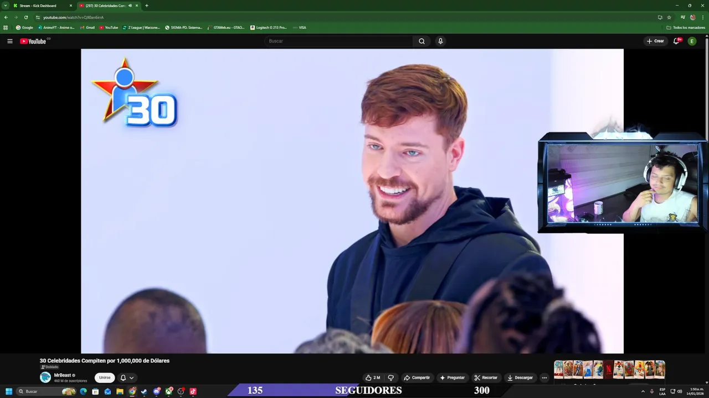Open the clock showing 1:50 a.m.

(x=696, y=391)
